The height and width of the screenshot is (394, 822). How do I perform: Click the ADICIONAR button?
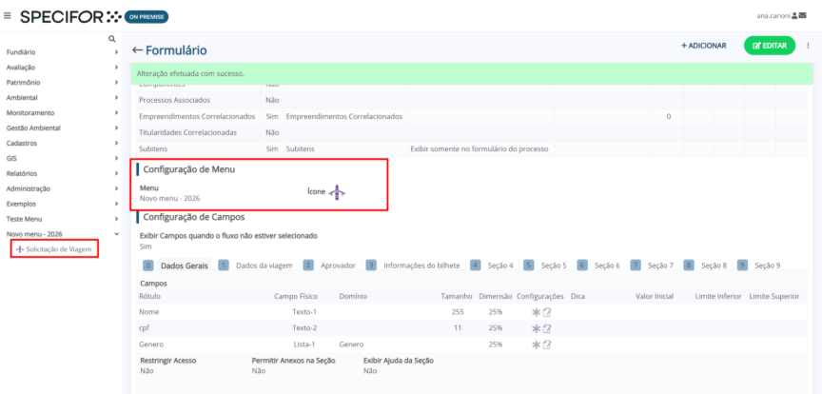[703, 46]
